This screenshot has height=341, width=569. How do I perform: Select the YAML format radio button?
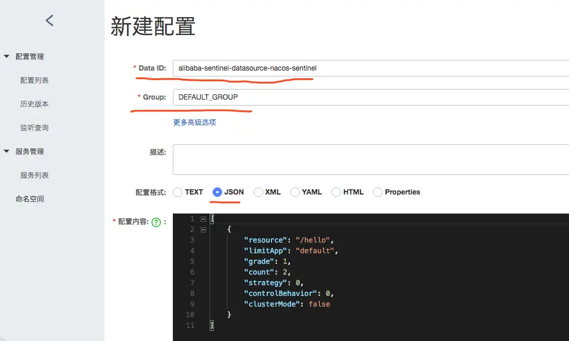(295, 192)
